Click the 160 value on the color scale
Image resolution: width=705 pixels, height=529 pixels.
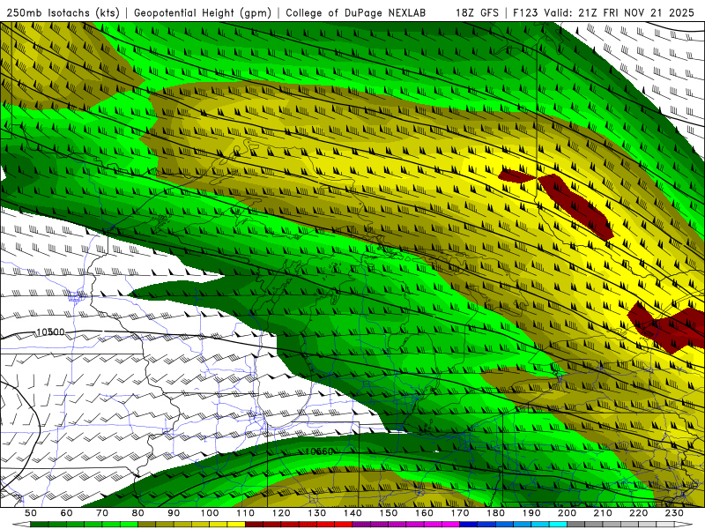click(x=424, y=513)
